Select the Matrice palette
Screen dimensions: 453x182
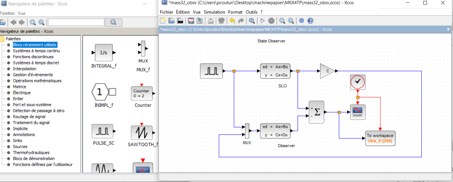point(19,87)
